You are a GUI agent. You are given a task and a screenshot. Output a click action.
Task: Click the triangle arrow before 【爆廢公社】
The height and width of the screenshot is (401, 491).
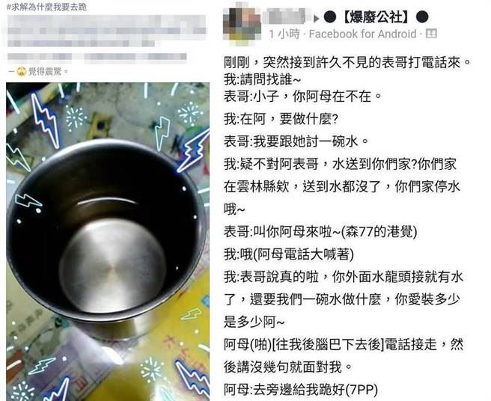point(317,19)
